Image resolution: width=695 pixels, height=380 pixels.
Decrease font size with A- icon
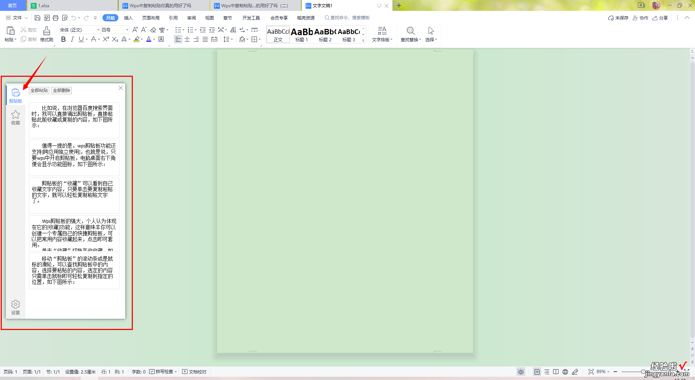coord(144,30)
